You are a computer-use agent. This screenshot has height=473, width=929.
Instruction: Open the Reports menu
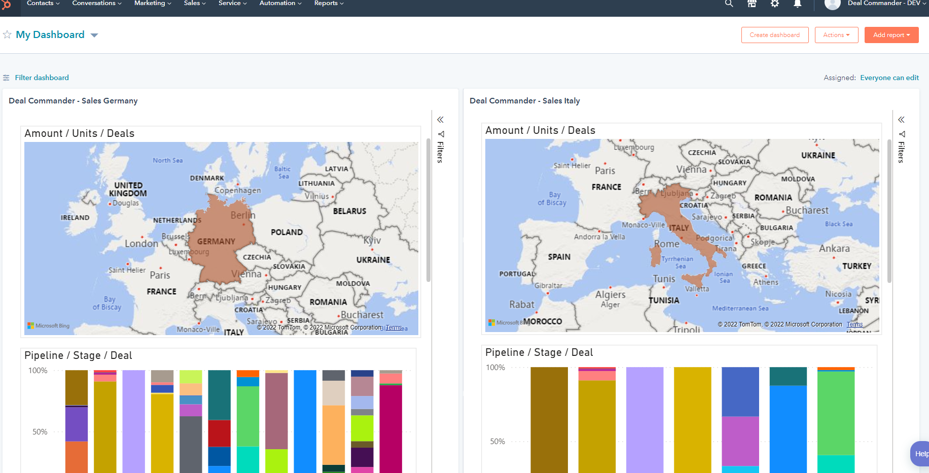point(329,4)
